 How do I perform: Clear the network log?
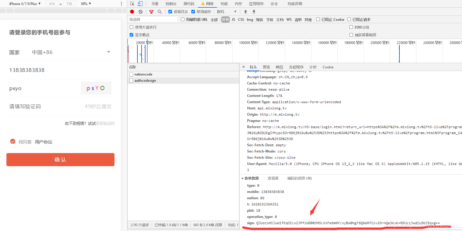pyautogui.click(x=140, y=12)
